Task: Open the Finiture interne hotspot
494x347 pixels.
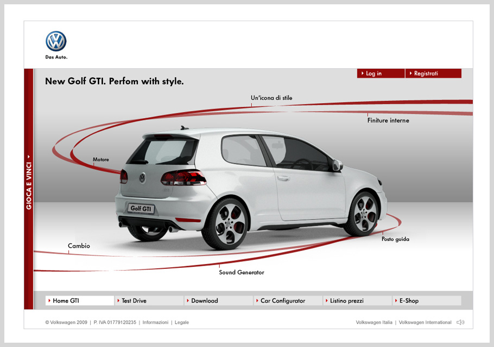Action: pyautogui.click(x=388, y=120)
